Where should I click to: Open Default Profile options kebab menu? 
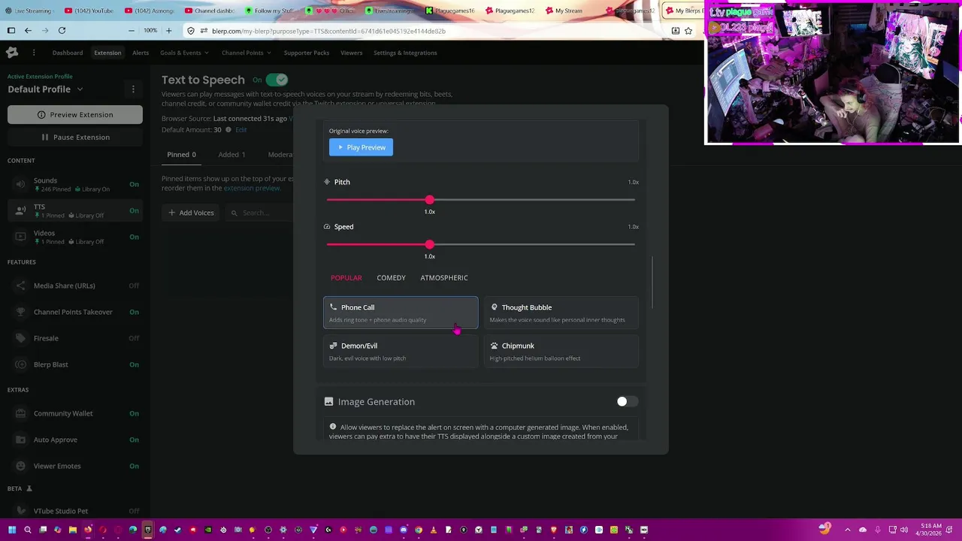point(133,89)
